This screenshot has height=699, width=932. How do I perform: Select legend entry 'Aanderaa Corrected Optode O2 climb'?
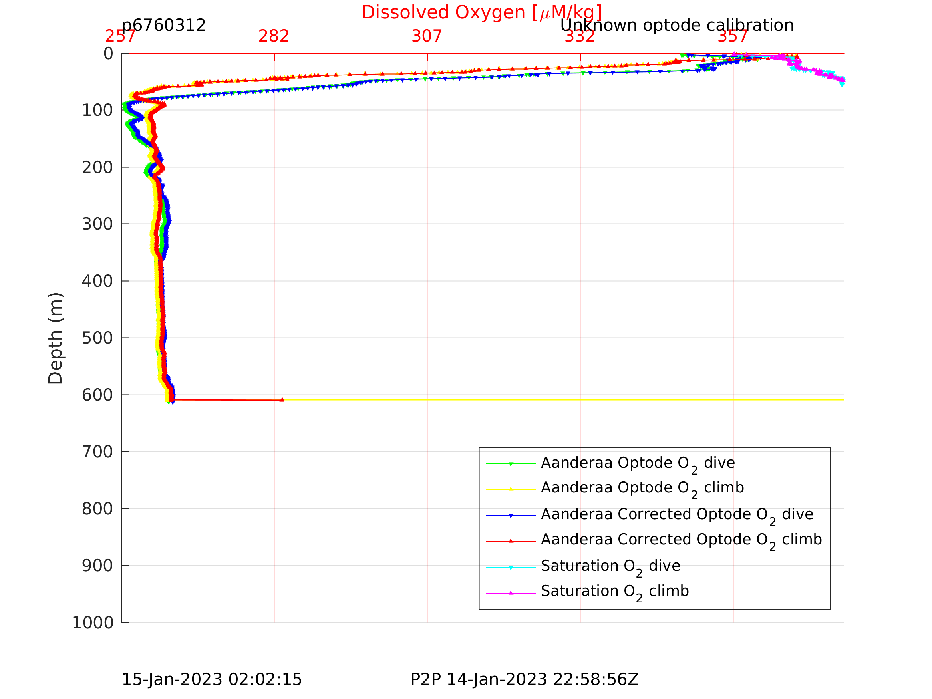click(681, 541)
